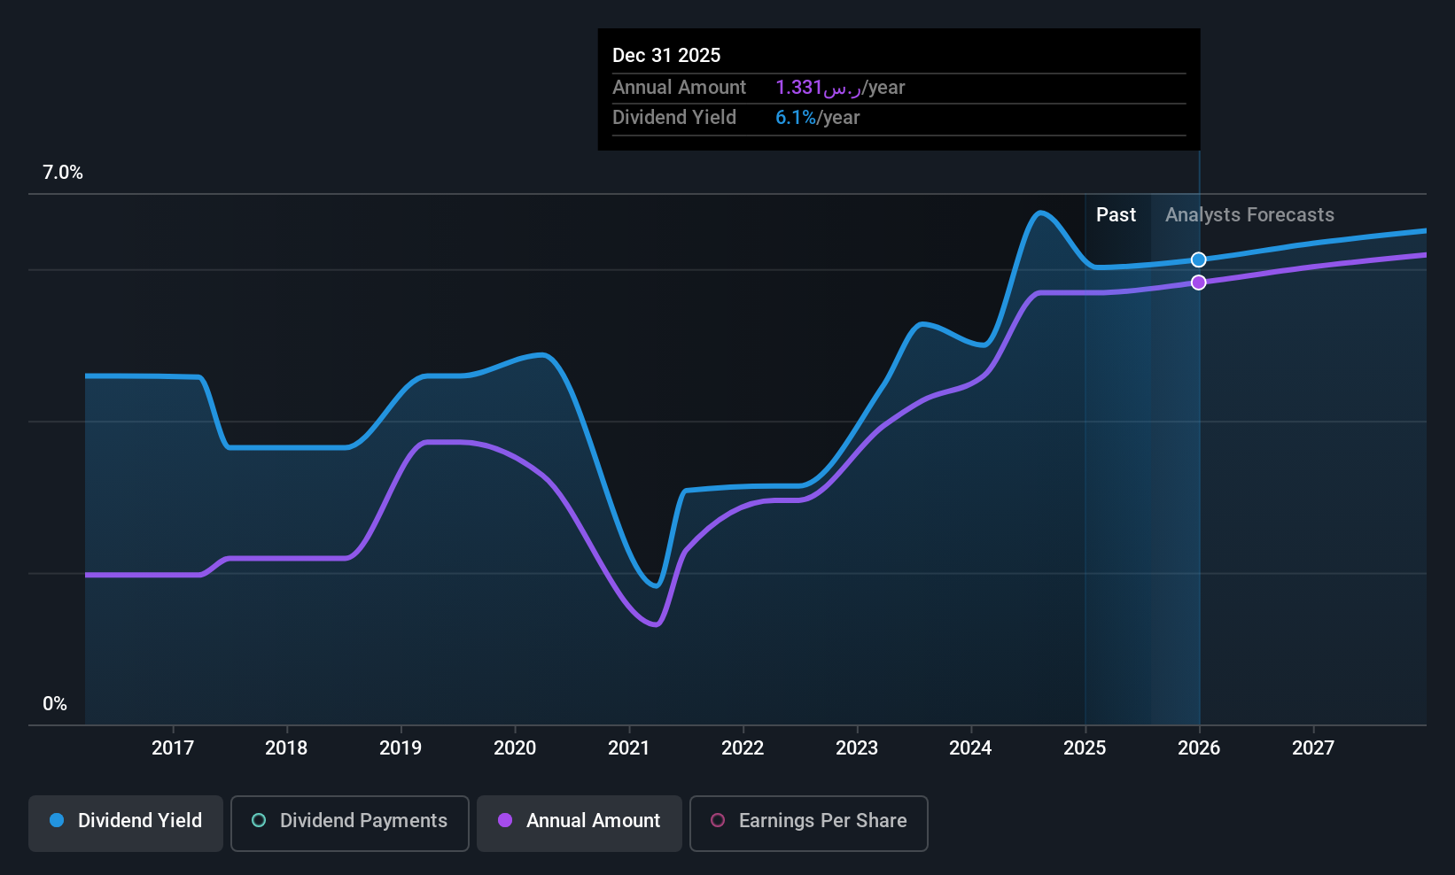Screen dimensions: 1455x875
Task: Select the purple Annual Amount data point
Action: [1198, 283]
